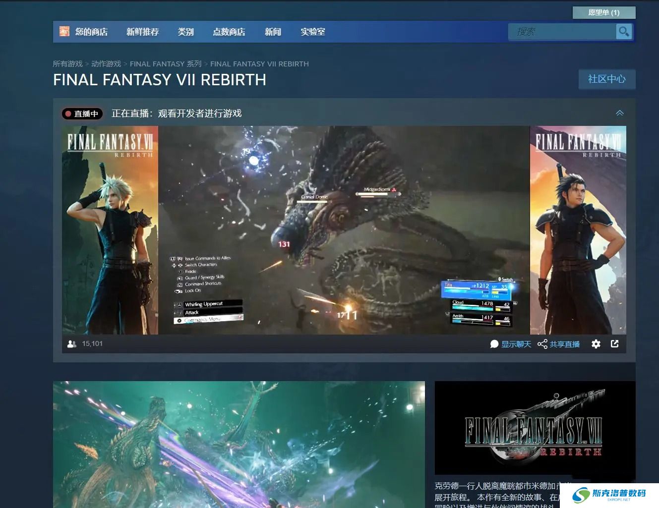The width and height of the screenshot is (659, 508).
Task: Click the 所有游戏 breadcrumb link
Action: pyautogui.click(x=67, y=64)
